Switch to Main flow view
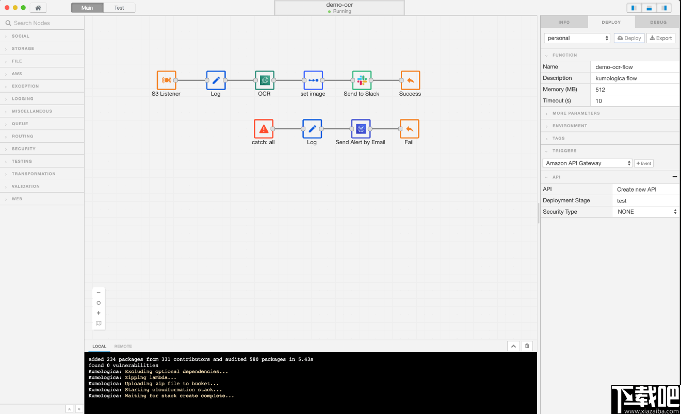The height and width of the screenshot is (414, 681). [87, 8]
